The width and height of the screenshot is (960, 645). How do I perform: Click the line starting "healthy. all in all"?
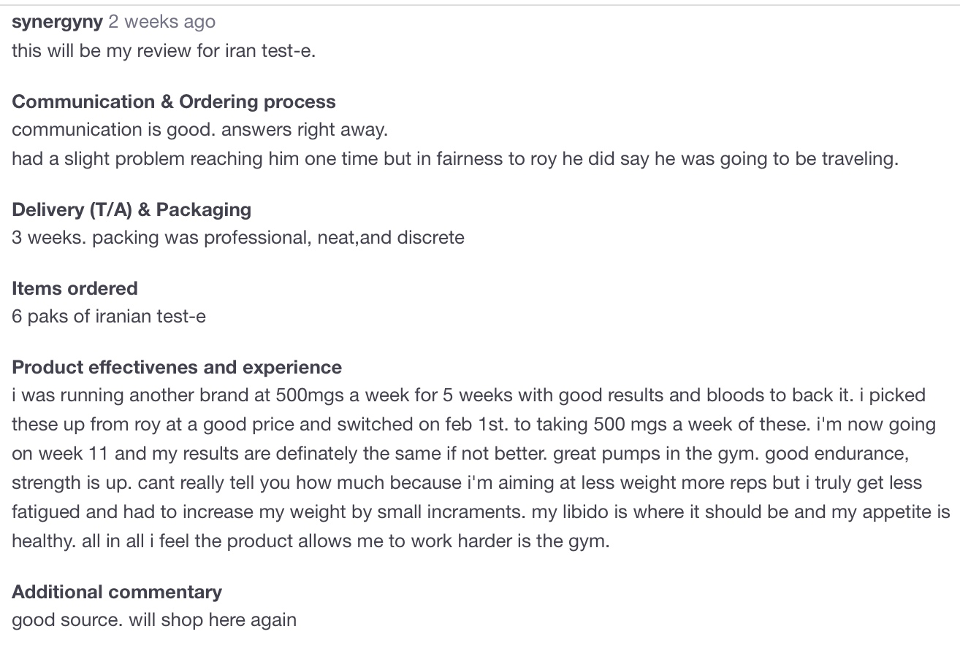point(311,542)
